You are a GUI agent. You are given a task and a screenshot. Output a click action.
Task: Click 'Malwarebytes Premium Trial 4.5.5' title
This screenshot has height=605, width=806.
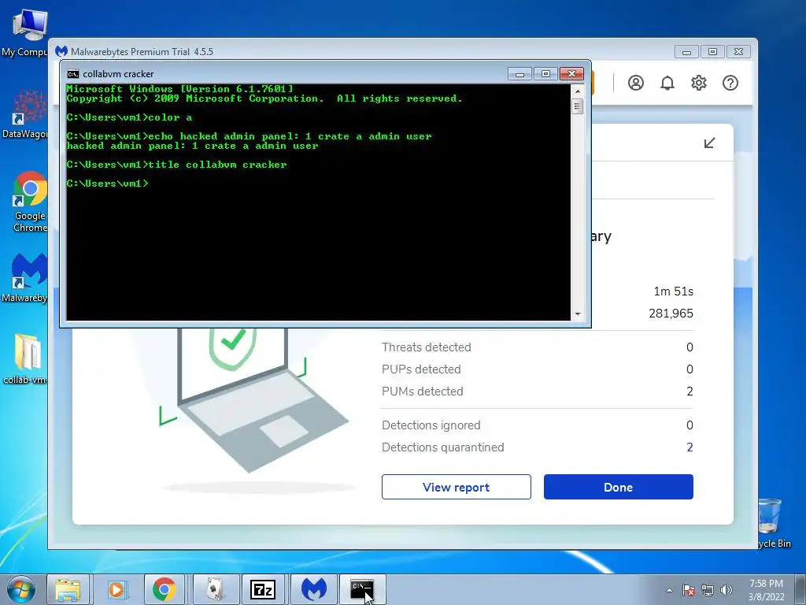point(142,51)
